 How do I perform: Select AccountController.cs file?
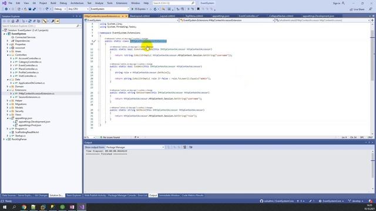[x=30, y=59]
